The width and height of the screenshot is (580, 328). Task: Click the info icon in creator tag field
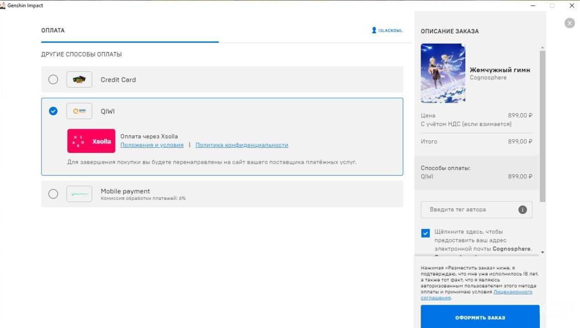point(522,210)
